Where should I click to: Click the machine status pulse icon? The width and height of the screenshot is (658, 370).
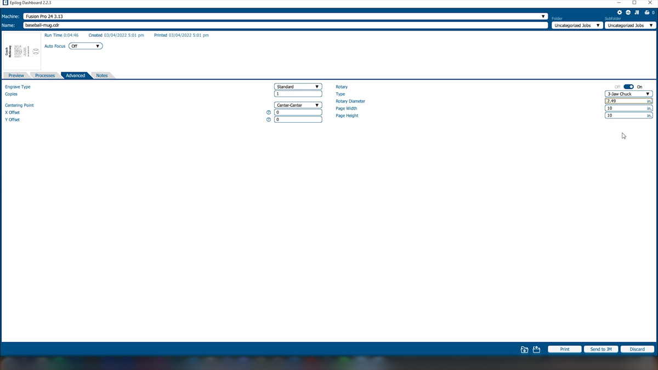pos(628,12)
